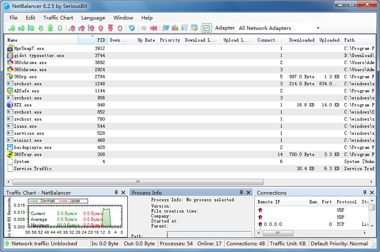Sort by the Downloaded column header
Viewport: 380px width, 252px height.
[x=302, y=40]
